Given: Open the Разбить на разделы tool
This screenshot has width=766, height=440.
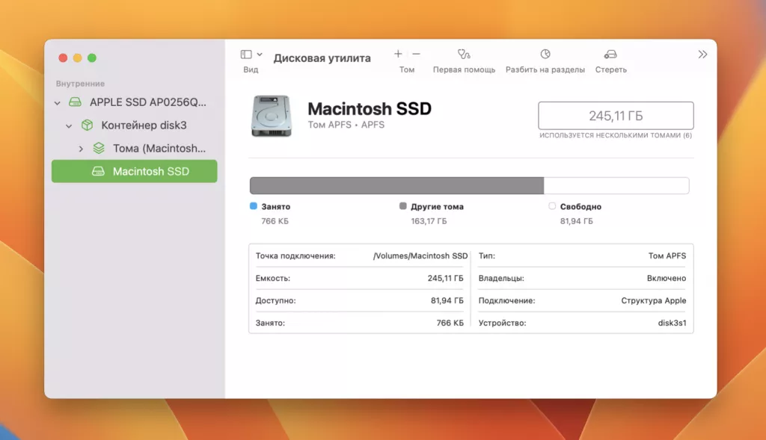Looking at the screenshot, I should click(x=546, y=56).
